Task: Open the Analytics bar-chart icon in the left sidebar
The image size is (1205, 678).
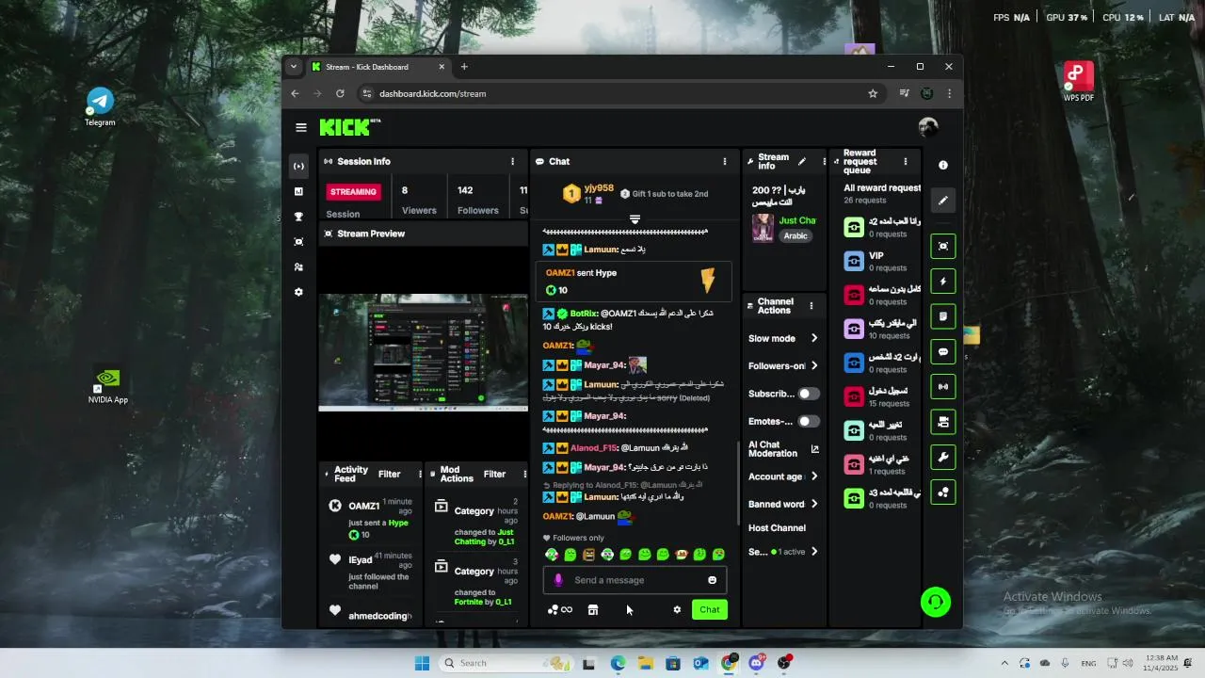Action: tap(298, 191)
